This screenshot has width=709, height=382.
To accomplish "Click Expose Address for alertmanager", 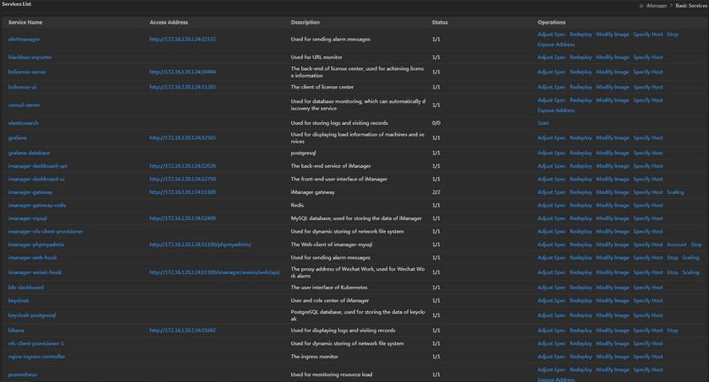I will pyautogui.click(x=556, y=45).
